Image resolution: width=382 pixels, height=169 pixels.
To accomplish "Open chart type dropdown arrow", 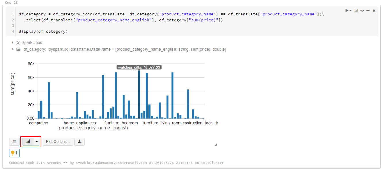I will (x=36, y=141).
